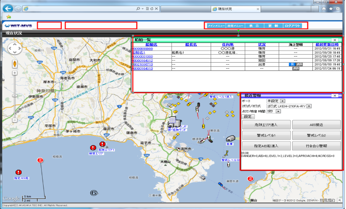
Task: Click the 出港 status cell
Action: tap(262, 65)
